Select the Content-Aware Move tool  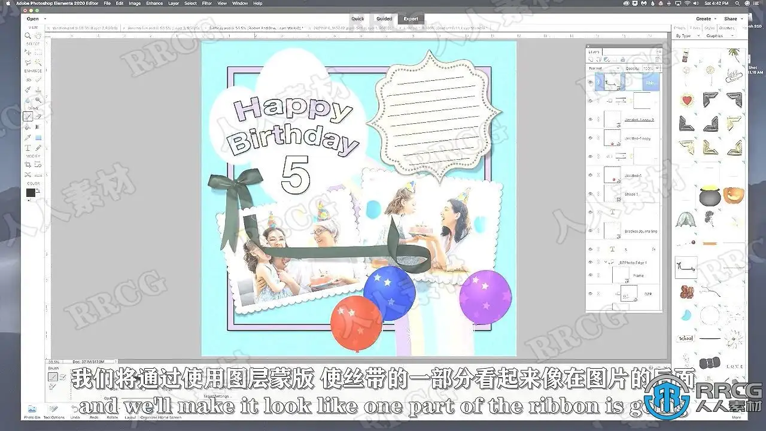pos(28,174)
